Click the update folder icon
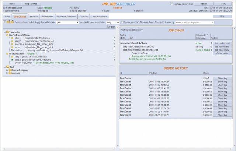The image size is (236, 151). tap(10, 73)
